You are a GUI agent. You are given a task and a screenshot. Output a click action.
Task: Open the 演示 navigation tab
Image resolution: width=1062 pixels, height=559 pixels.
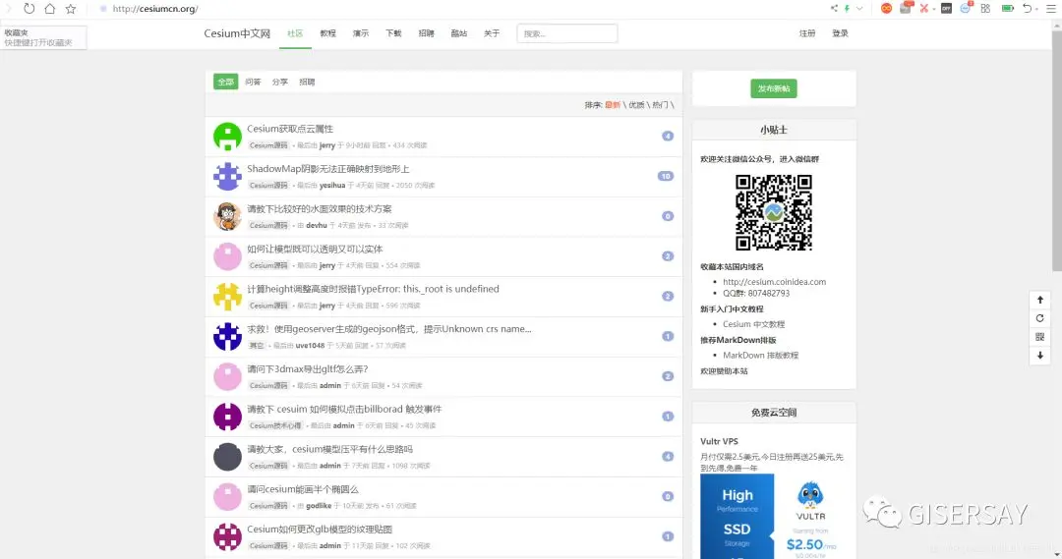(x=361, y=33)
